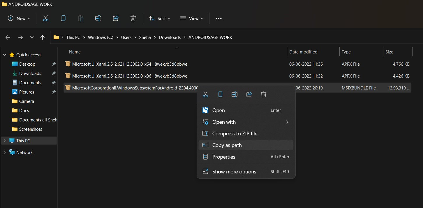423x208 pixels.
Task: Open Downloads in Quick access
Action: click(30, 73)
